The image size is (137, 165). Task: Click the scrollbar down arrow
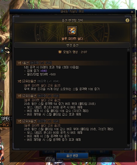(x=128, y=146)
